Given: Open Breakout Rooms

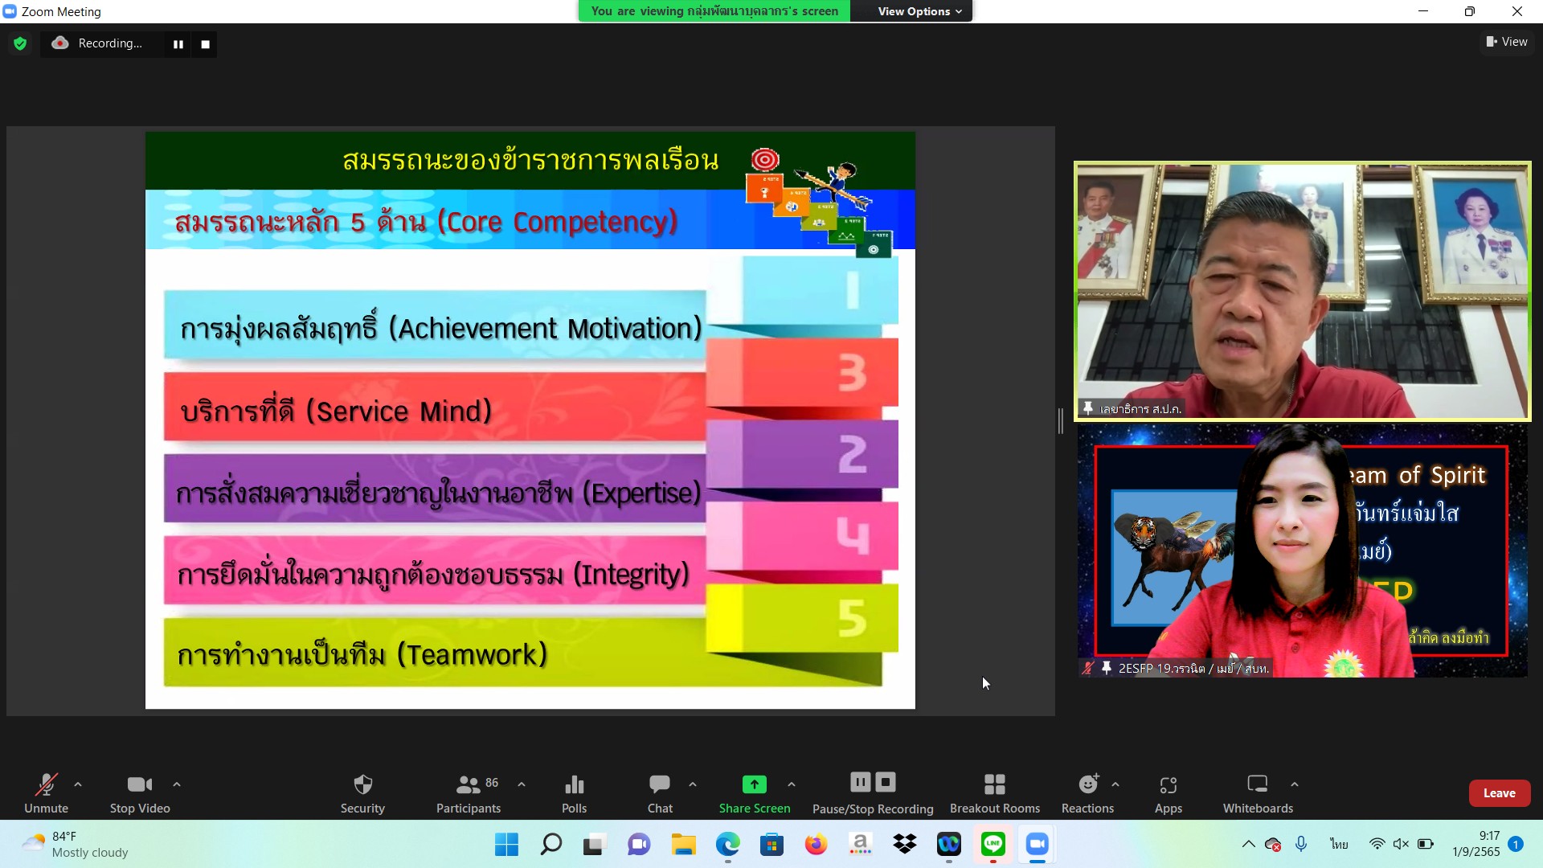Looking at the screenshot, I should (x=994, y=792).
